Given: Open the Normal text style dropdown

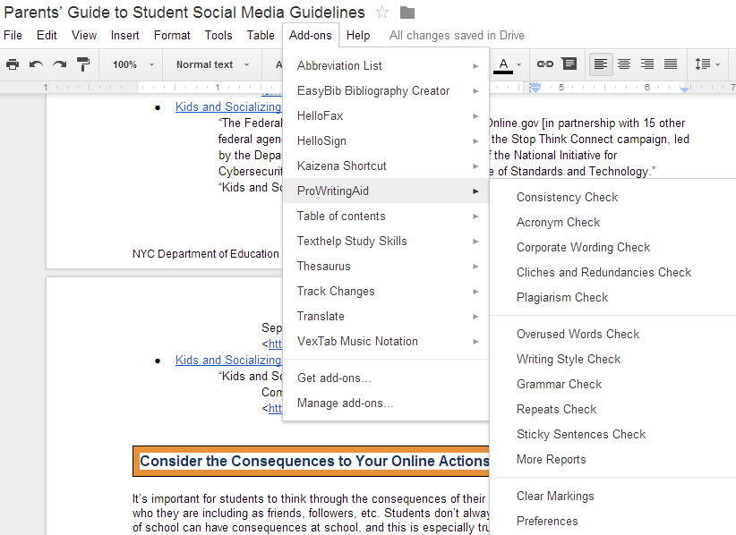Looking at the screenshot, I should click(212, 64).
